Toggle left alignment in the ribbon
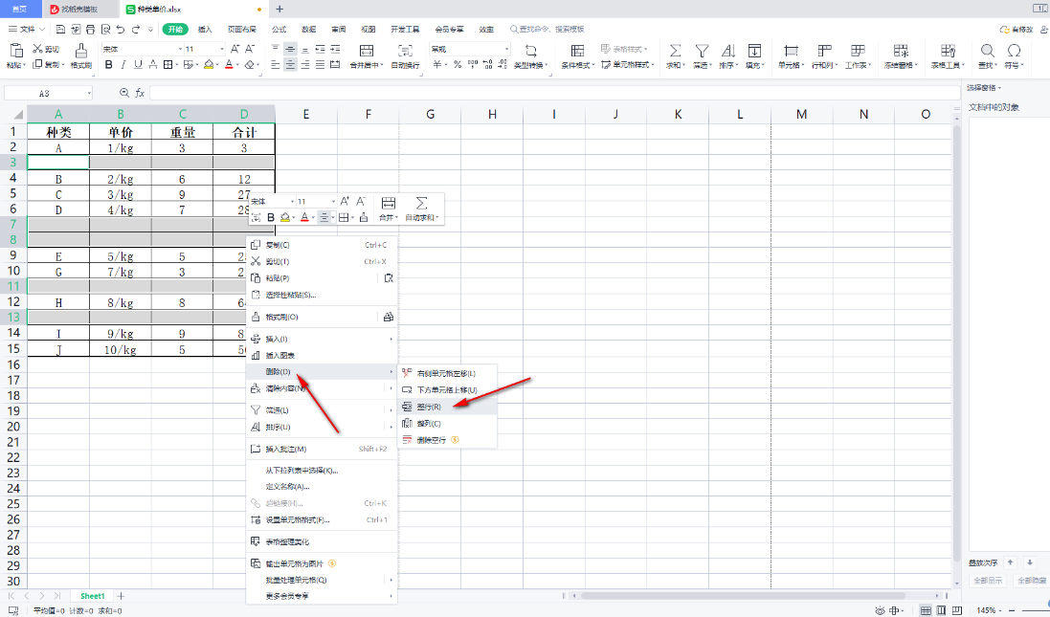This screenshot has height=617, width=1050. coord(276,64)
